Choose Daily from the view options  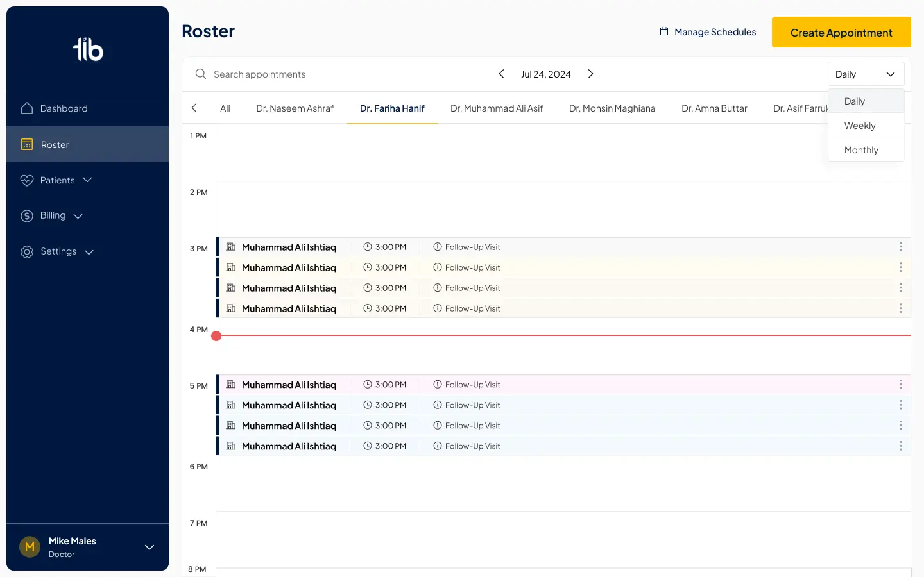click(x=866, y=101)
